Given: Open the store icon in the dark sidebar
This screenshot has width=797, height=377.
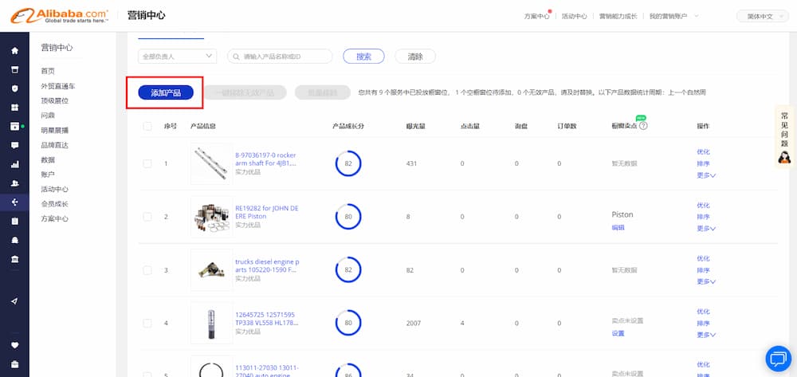Looking at the screenshot, I should pyautogui.click(x=14, y=69).
